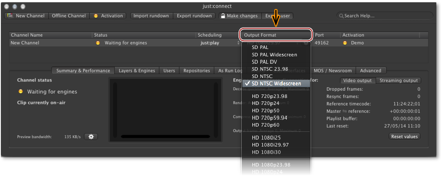Click the Scheduling column header
The height and width of the screenshot is (179, 441).
(x=217, y=35)
